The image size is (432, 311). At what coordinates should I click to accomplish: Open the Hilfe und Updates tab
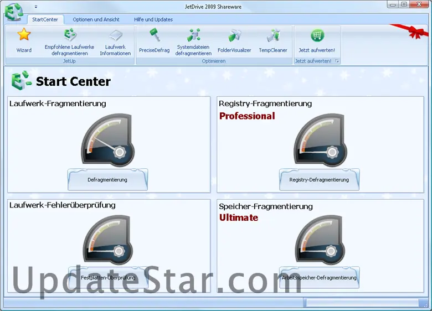click(153, 19)
